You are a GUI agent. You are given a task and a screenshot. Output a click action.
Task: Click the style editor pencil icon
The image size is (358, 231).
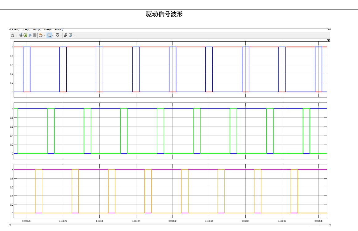[x=70, y=35]
